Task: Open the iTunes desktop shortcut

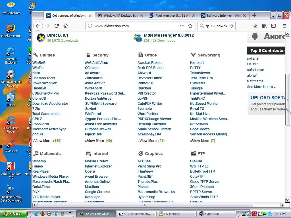Action: pos(11,100)
